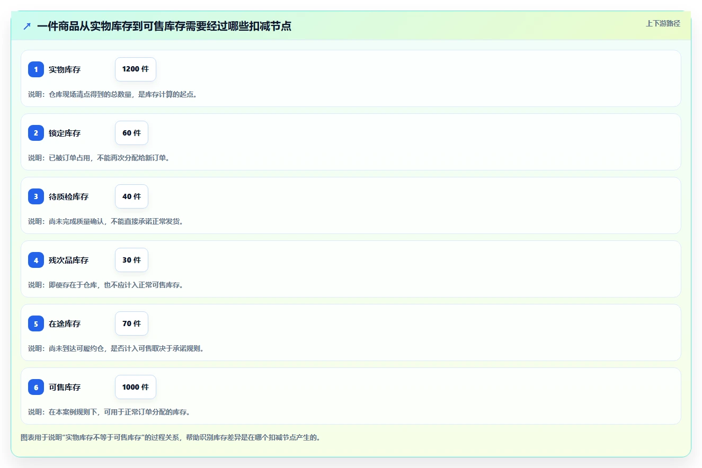Click the 1000 件 value pill
The image size is (702, 468).
pos(136,387)
